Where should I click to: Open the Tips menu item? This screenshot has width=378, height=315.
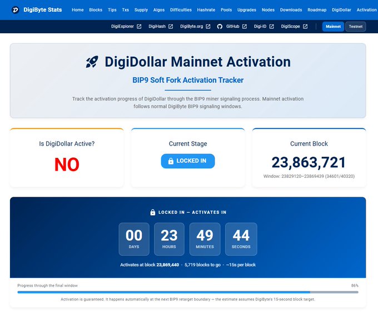pos(112,10)
